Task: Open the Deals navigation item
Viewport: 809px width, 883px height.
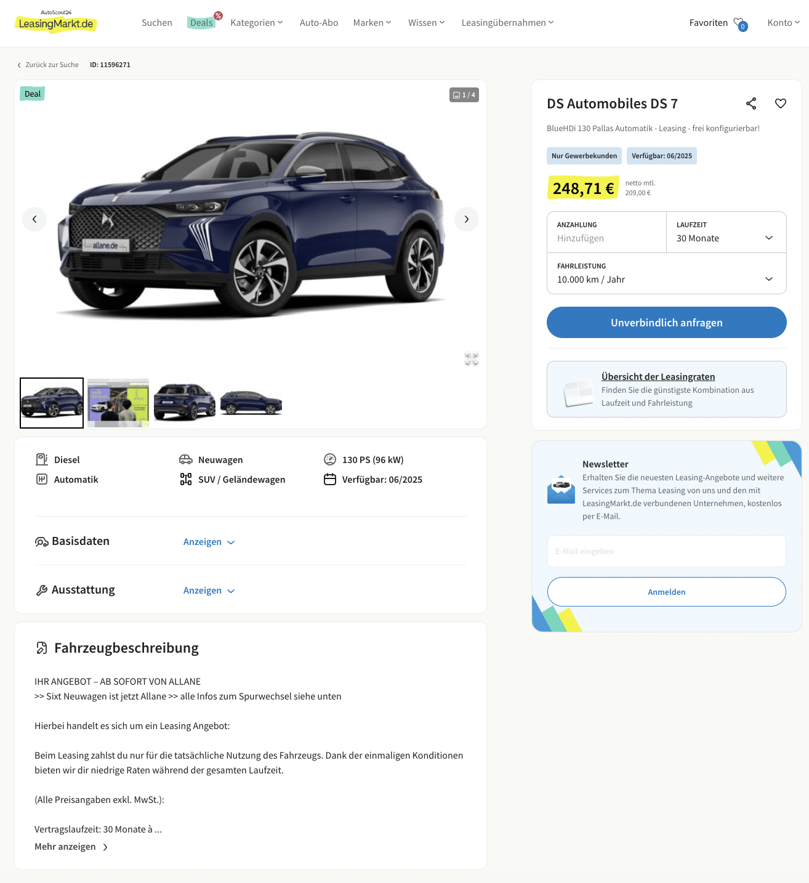Action: tap(201, 23)
